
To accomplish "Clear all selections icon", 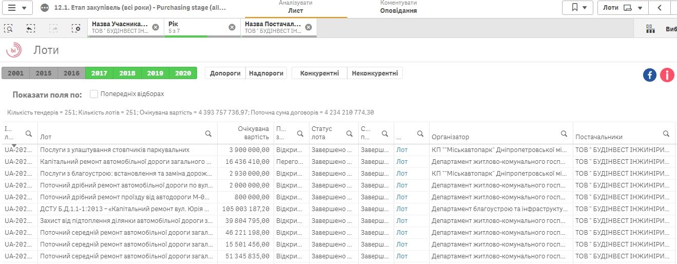I will click(x=76, y=28).
